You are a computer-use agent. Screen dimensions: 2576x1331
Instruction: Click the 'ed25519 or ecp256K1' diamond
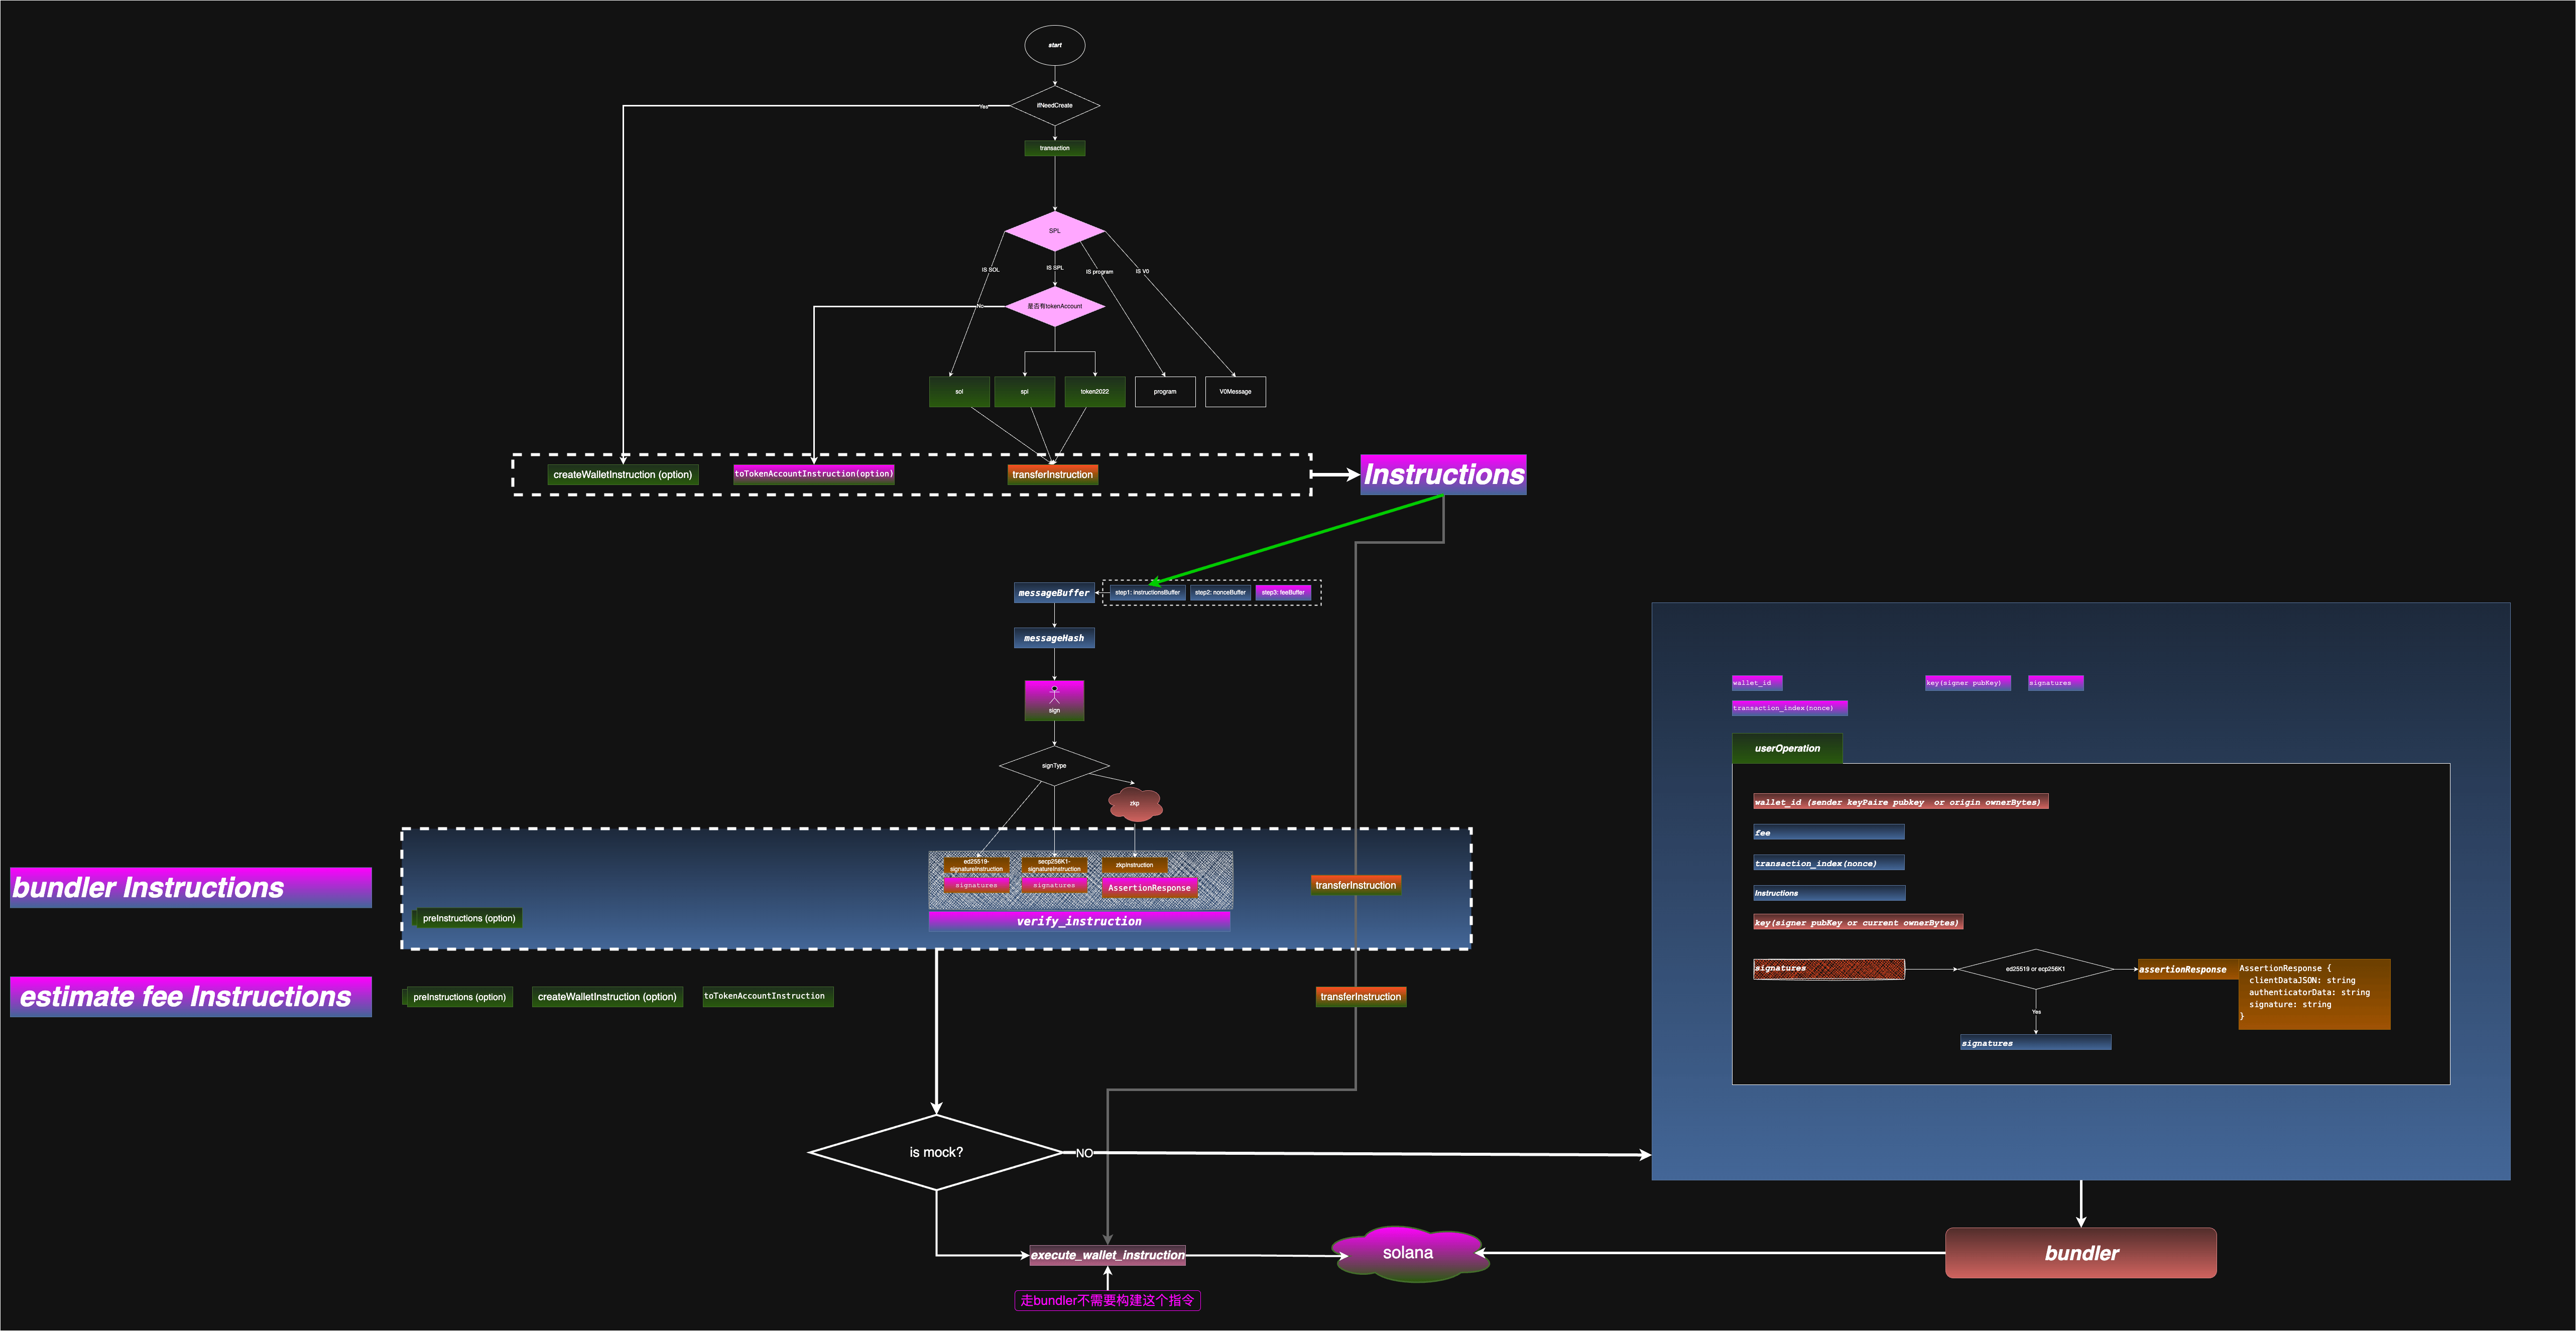(2035, 969)
